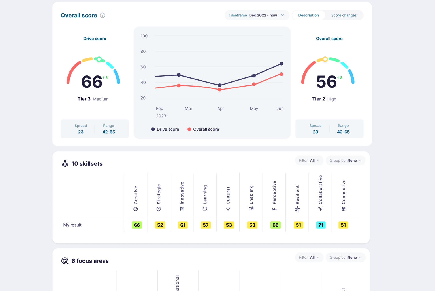
Task: Click the Learning skillset palette icon
Action: (205, 209)
